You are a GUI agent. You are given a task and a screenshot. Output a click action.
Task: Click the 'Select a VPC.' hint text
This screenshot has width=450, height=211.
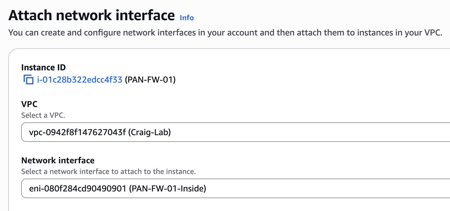[x=43, y=115]
